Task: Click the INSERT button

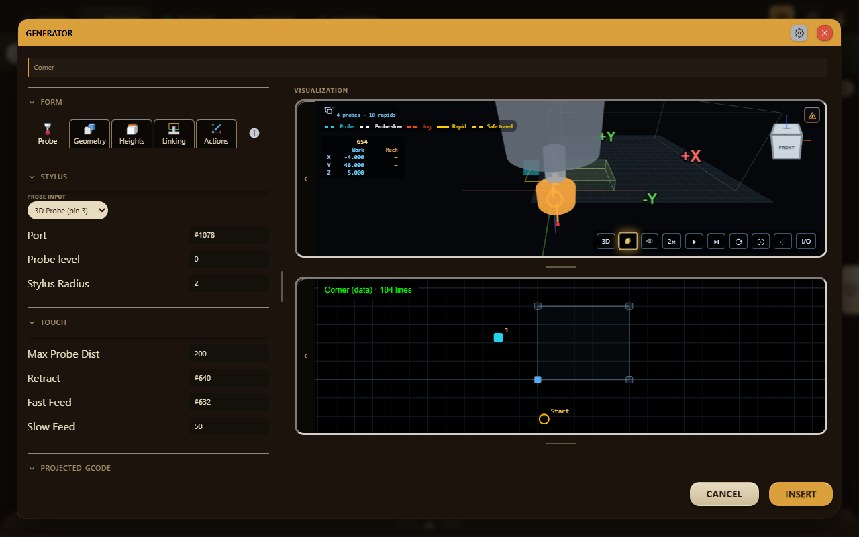Action: pyautogui.click(x=801, y=494)
